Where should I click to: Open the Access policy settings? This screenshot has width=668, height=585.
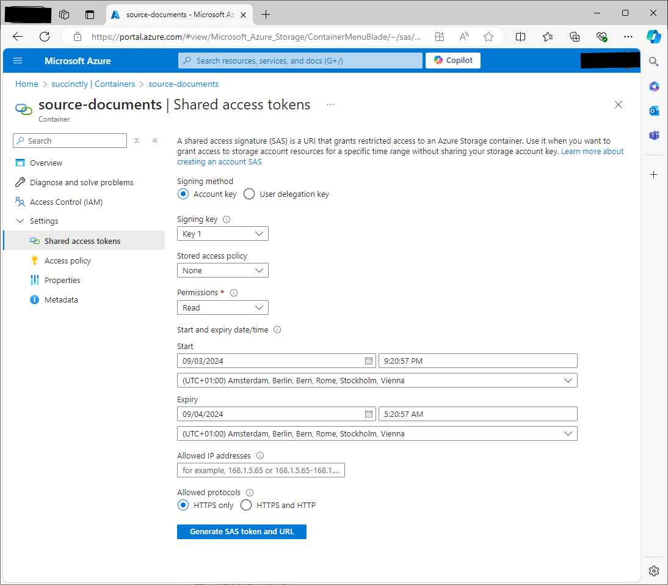pos(68,260)
